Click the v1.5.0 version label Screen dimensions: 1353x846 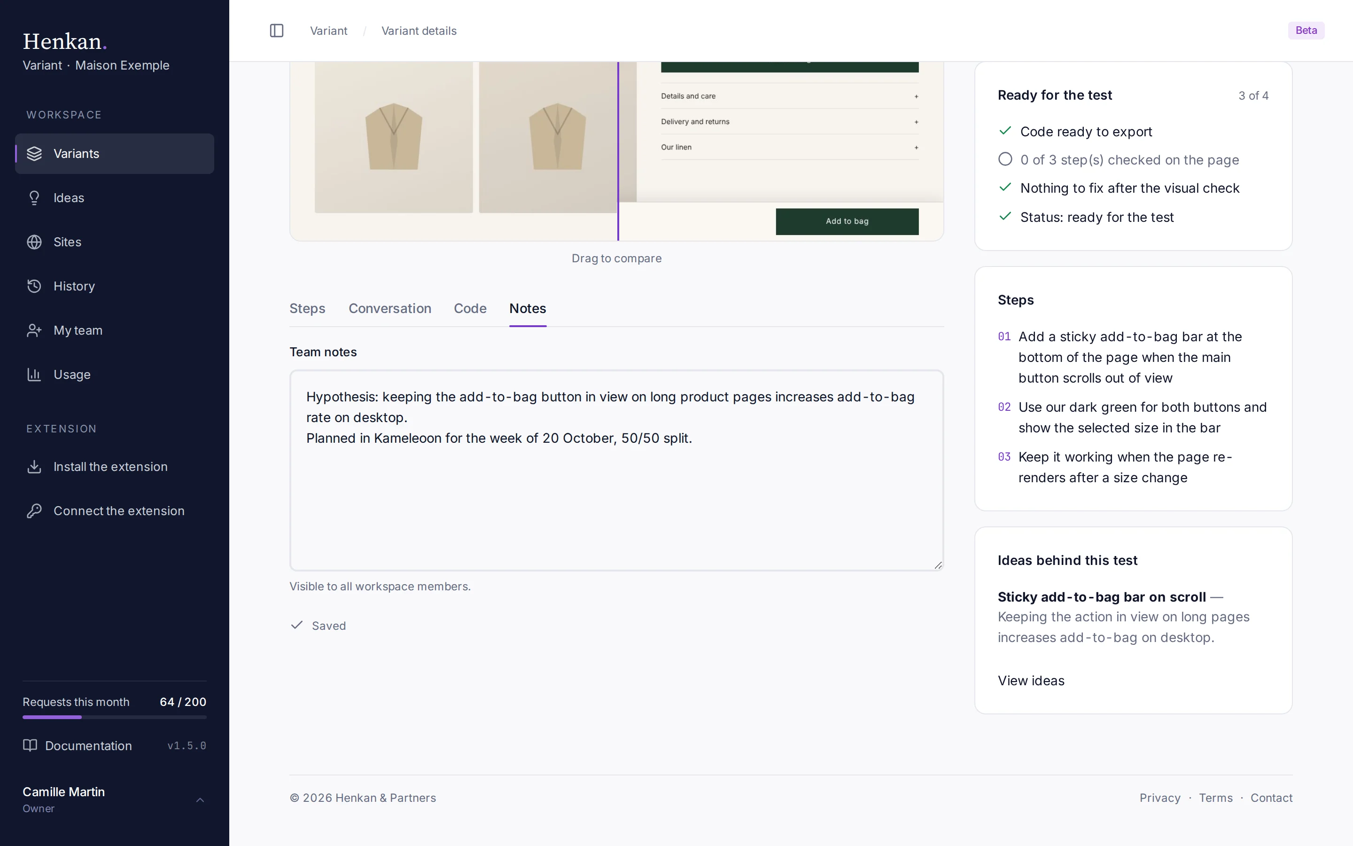coord(187,745)
